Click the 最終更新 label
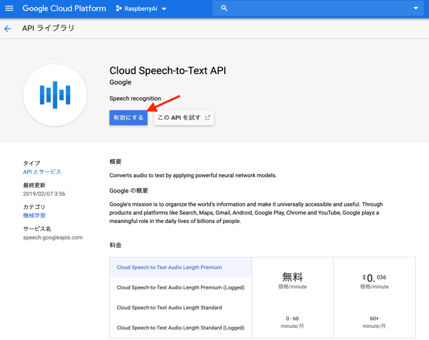Screen dimensions: 429x340 point(34,186)
